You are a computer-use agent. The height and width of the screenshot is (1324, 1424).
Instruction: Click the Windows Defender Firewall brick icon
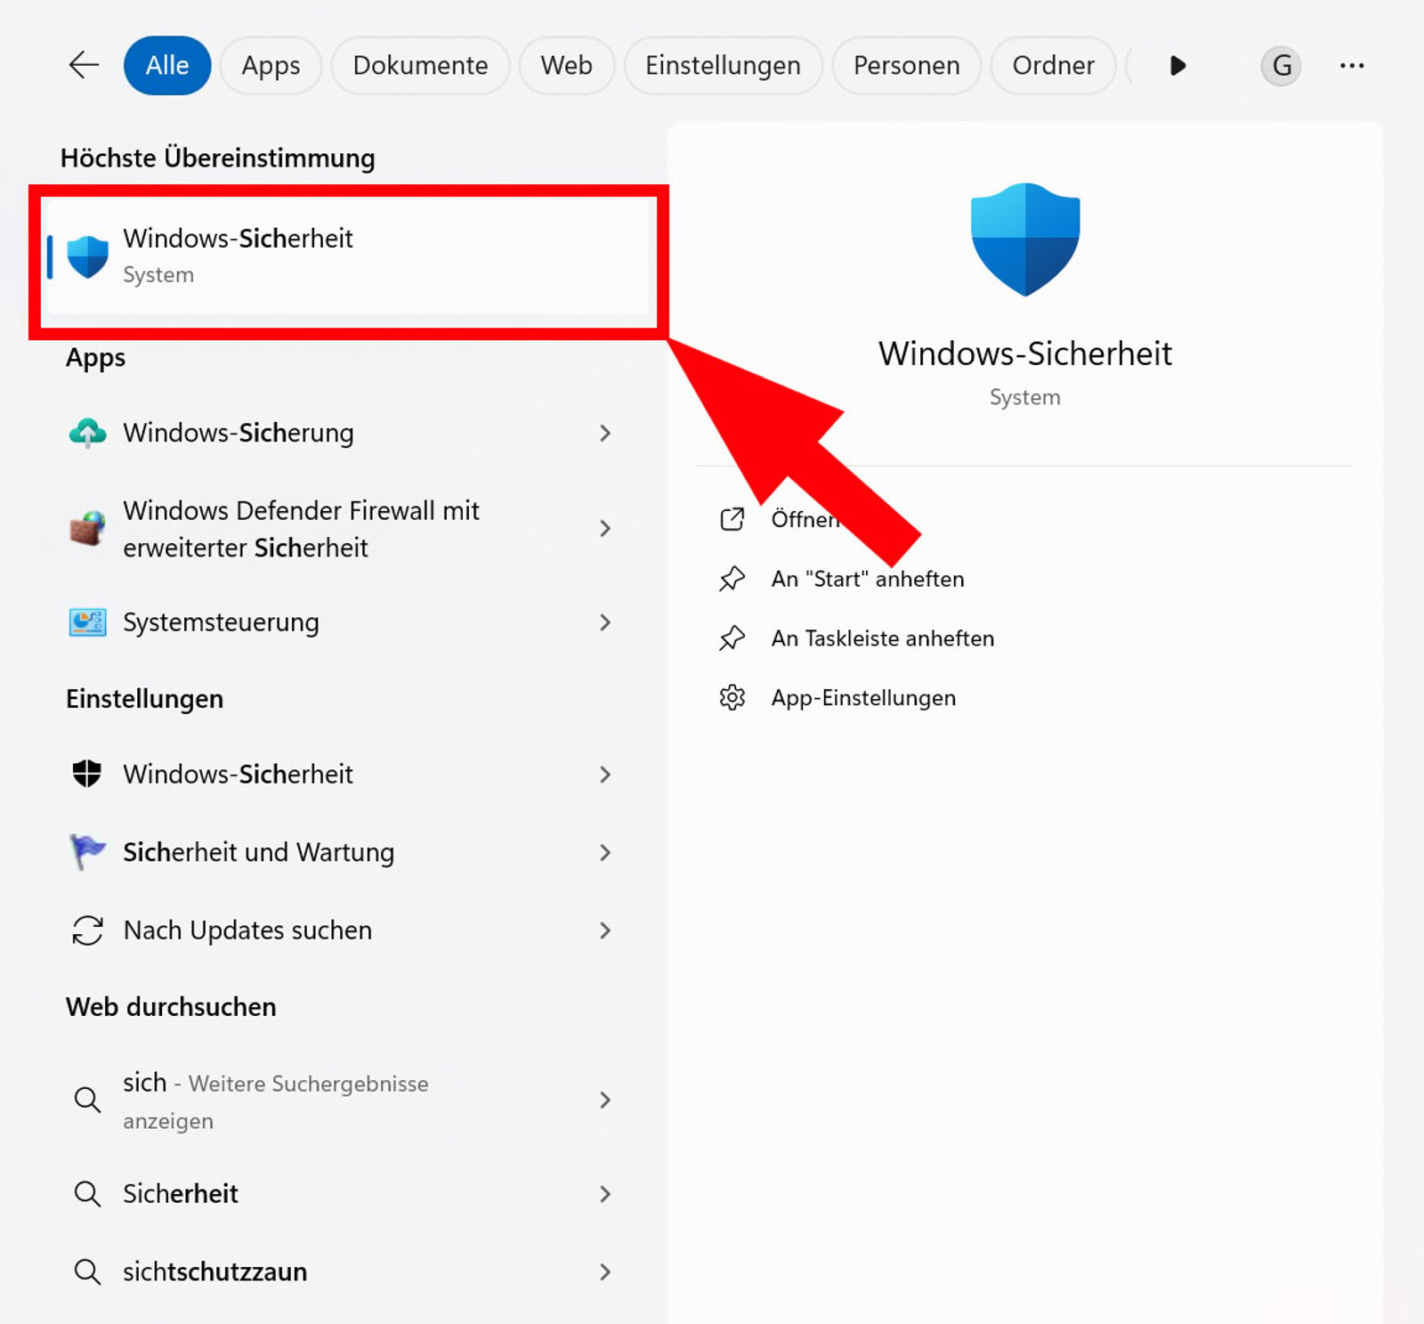point(87,529)
